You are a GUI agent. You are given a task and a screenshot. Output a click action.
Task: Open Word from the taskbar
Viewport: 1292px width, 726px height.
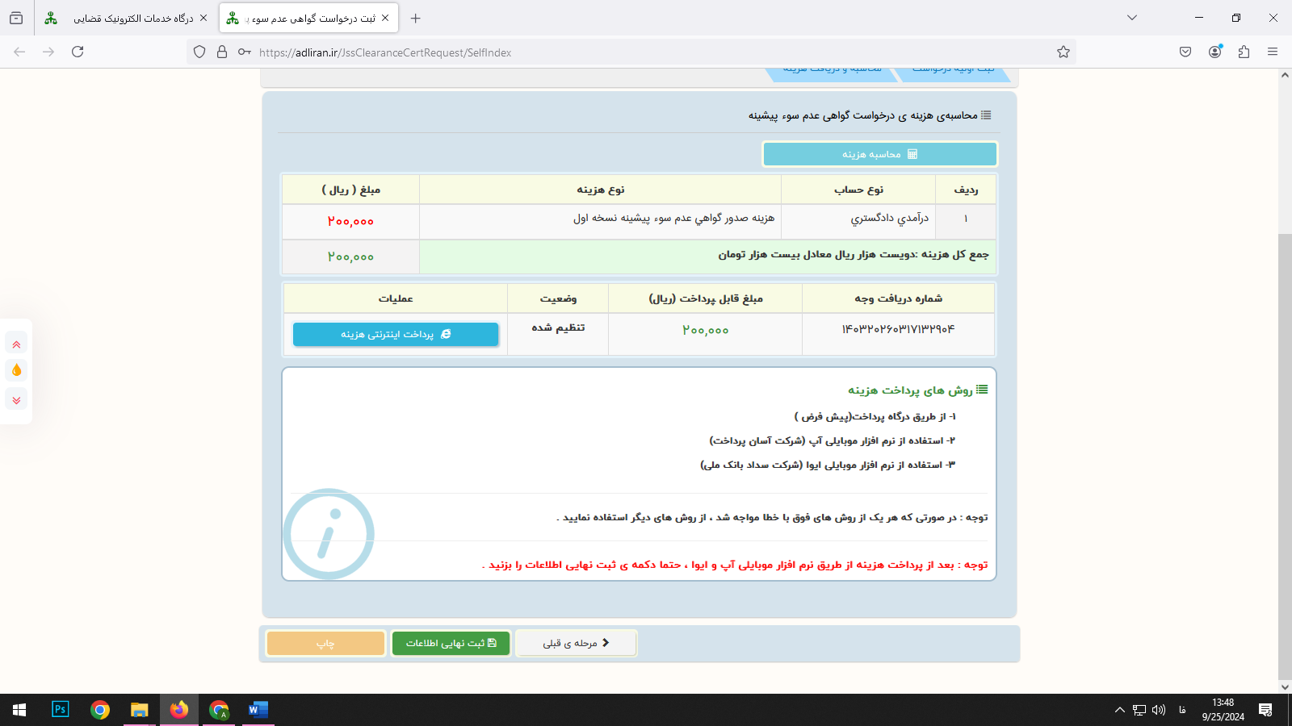pyautogui.click(x=258, y=710)
